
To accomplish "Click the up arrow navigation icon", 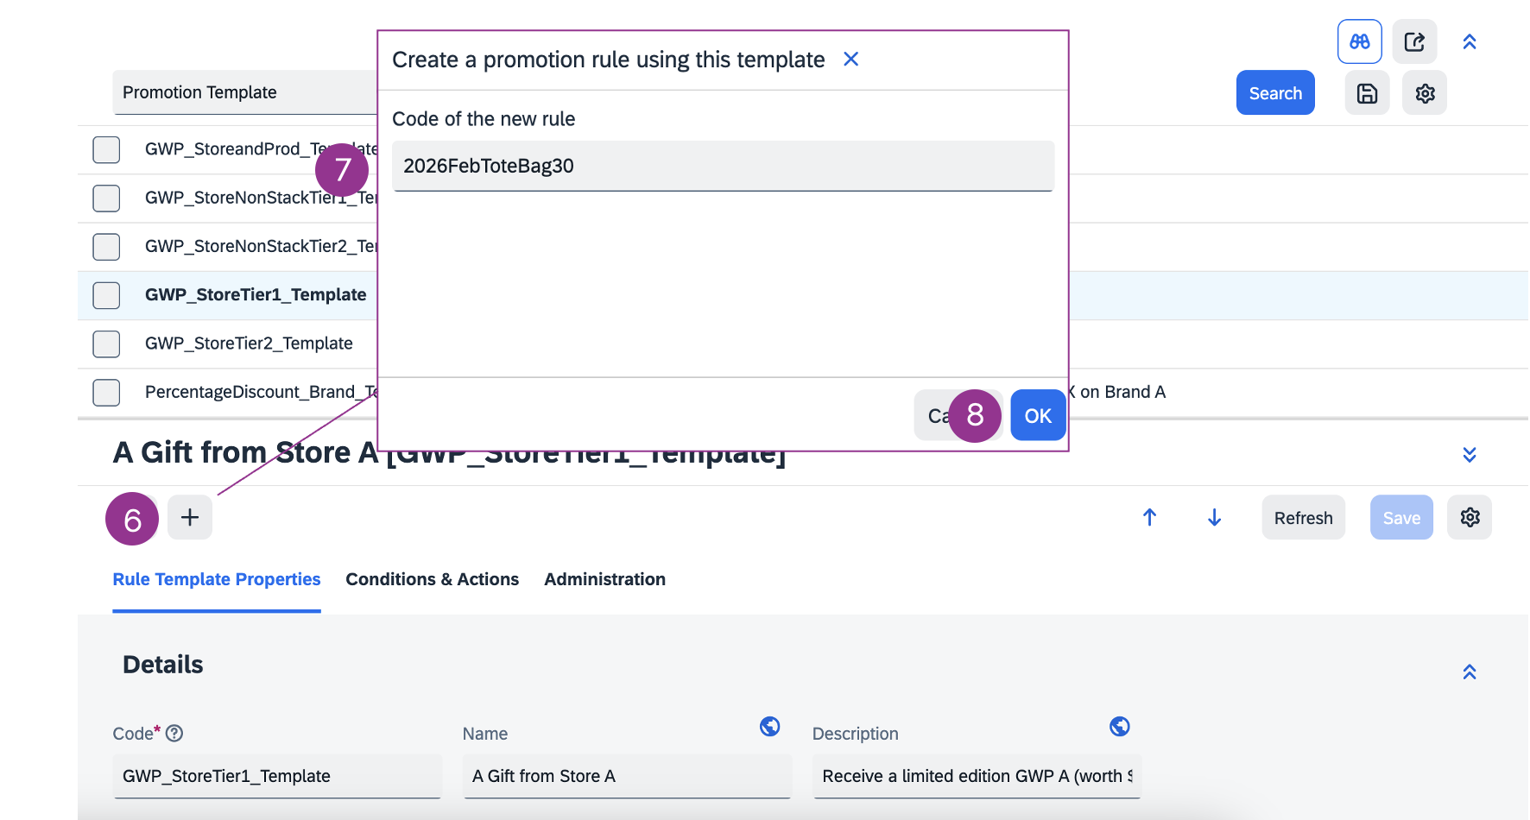I will (x=1149, y=517).
